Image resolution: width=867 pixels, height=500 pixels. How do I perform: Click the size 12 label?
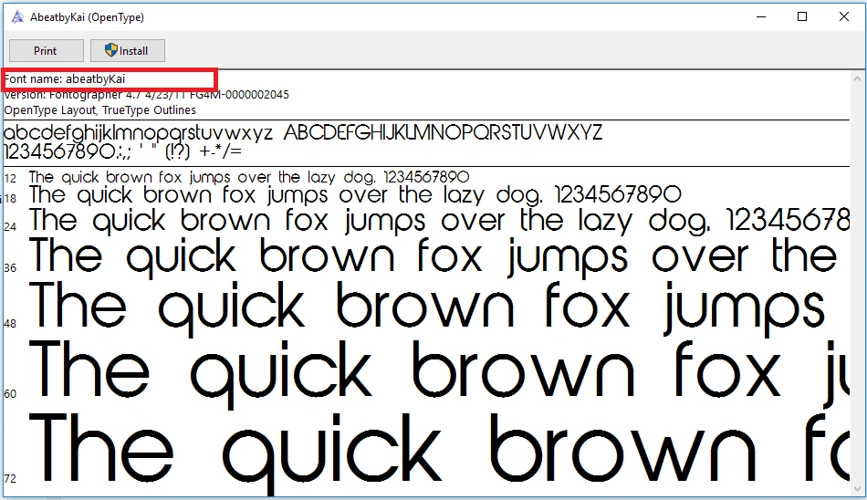tap(11, 178)
